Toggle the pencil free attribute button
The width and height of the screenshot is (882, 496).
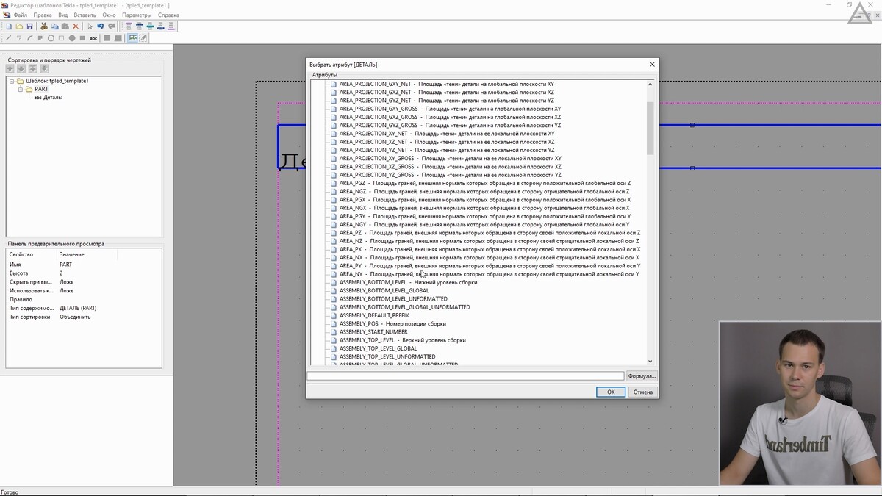pos(144,38)
